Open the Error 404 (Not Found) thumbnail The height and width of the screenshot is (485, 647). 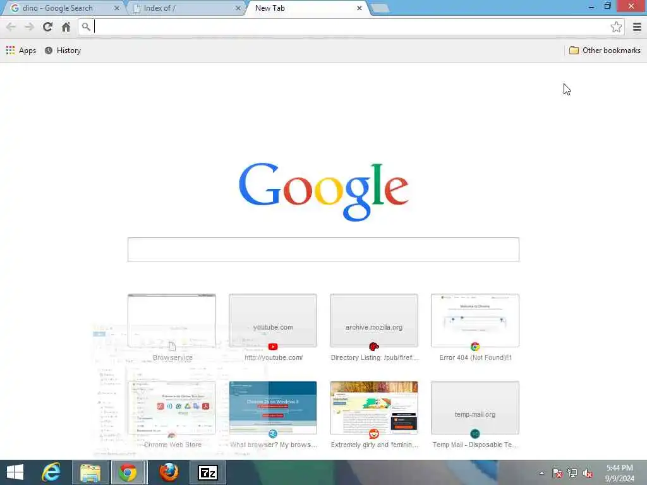click(475, 320)
